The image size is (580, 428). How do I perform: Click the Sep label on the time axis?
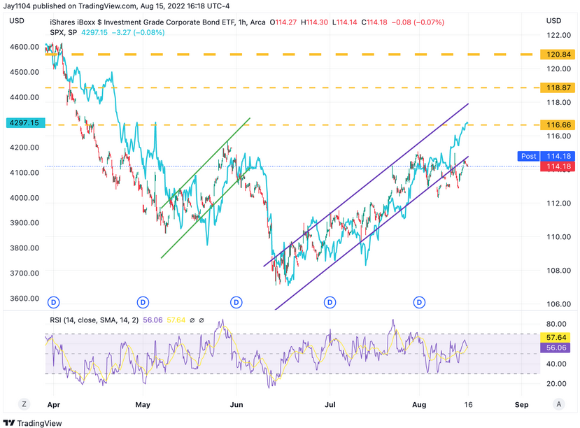[521, 405]
